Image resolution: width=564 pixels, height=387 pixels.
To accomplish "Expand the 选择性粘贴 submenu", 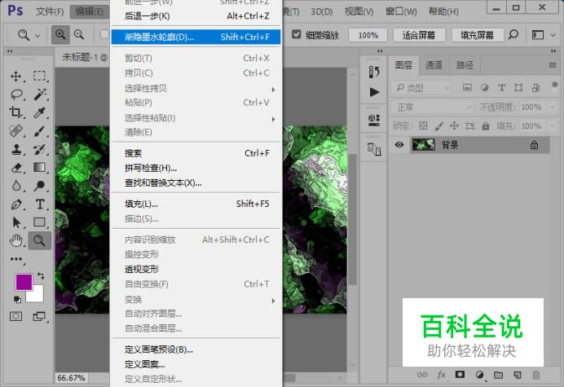I will click(196, 118).
